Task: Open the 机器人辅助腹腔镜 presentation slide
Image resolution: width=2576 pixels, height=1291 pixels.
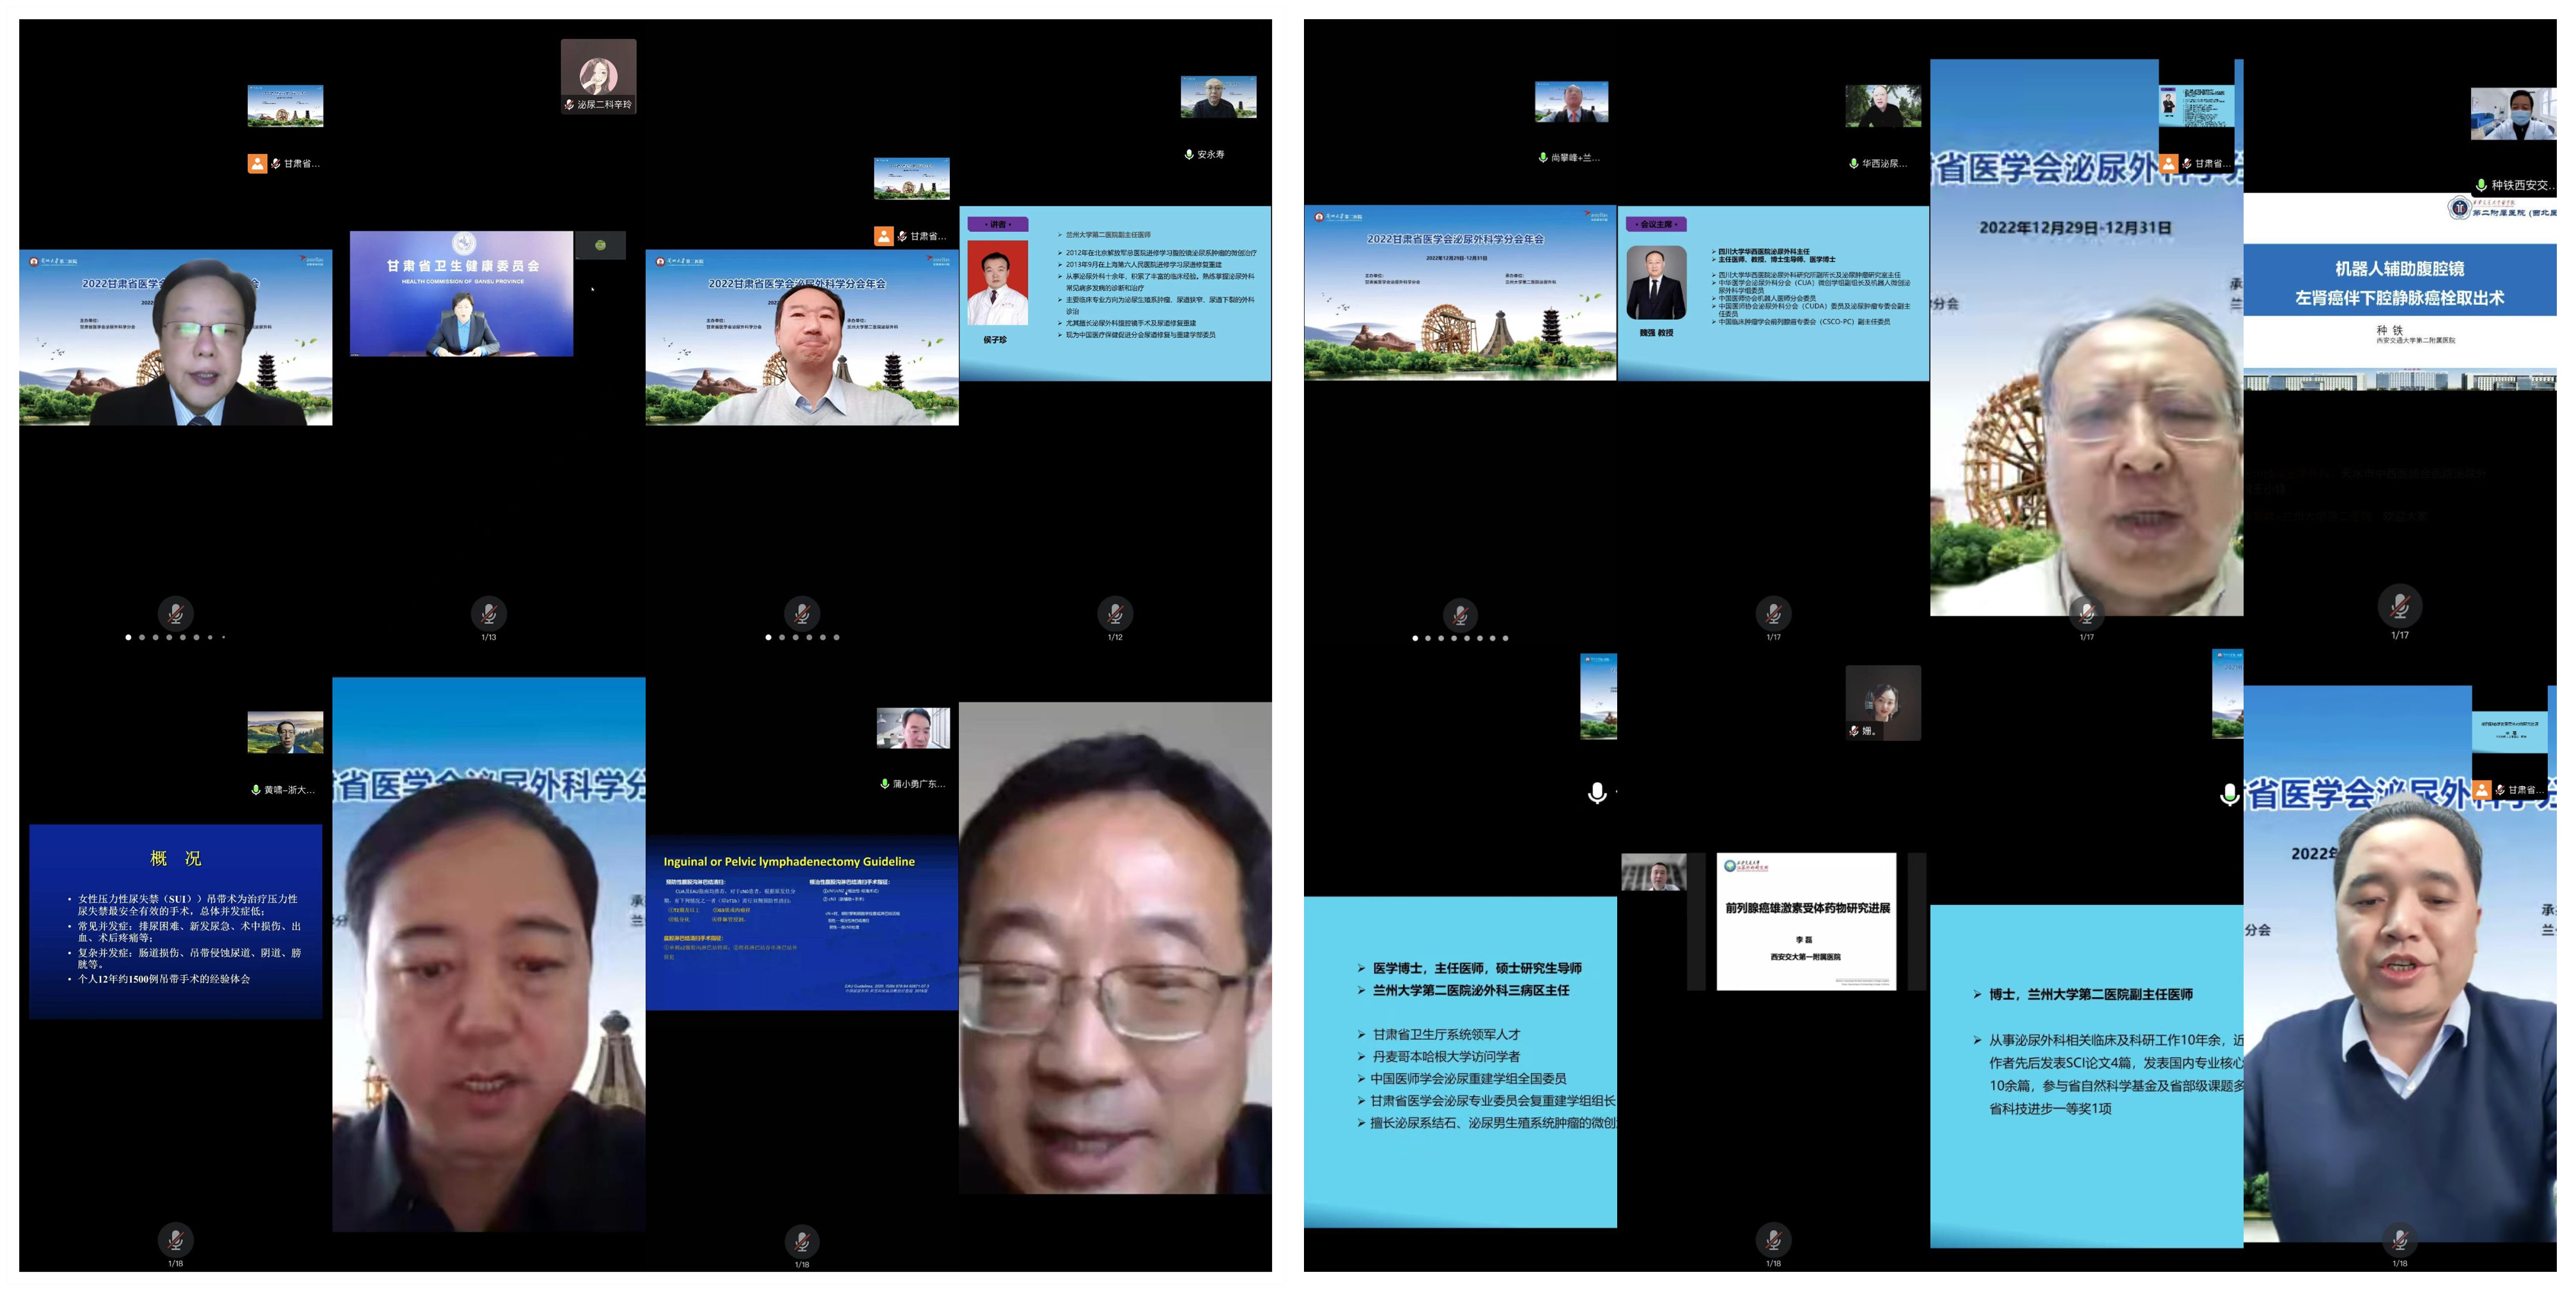Action: coord(2399,290)
